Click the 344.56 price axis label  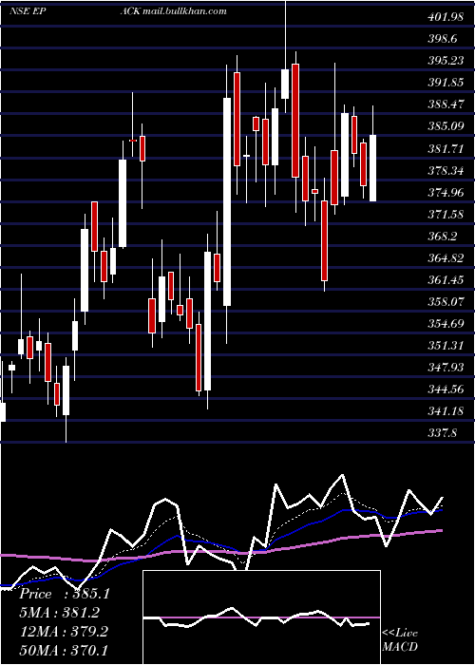pyautogui.click(x=444, y=389)
